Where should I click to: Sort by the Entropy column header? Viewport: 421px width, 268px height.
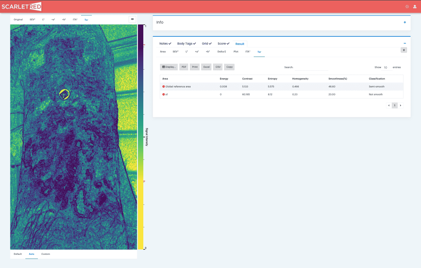(273, 79)
